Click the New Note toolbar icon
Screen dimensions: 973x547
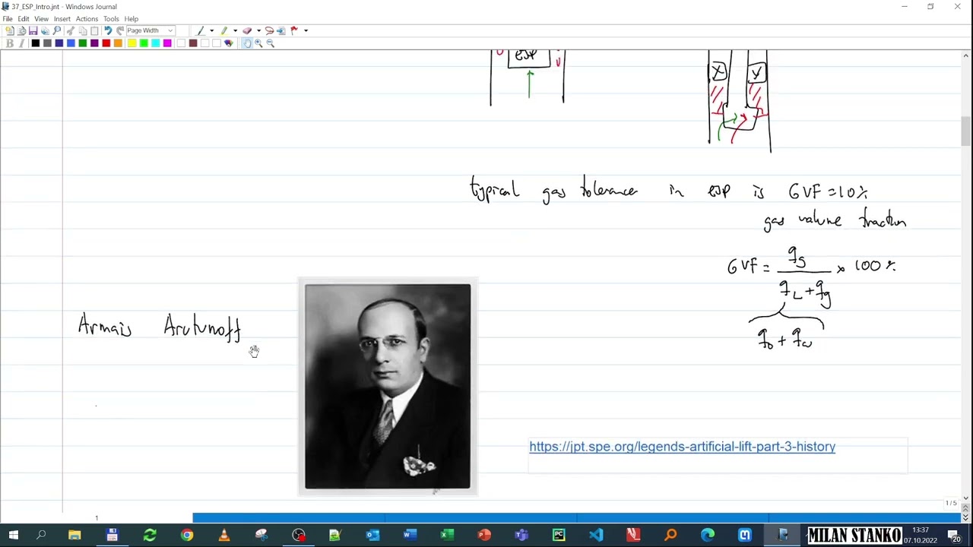coord(9,30)
